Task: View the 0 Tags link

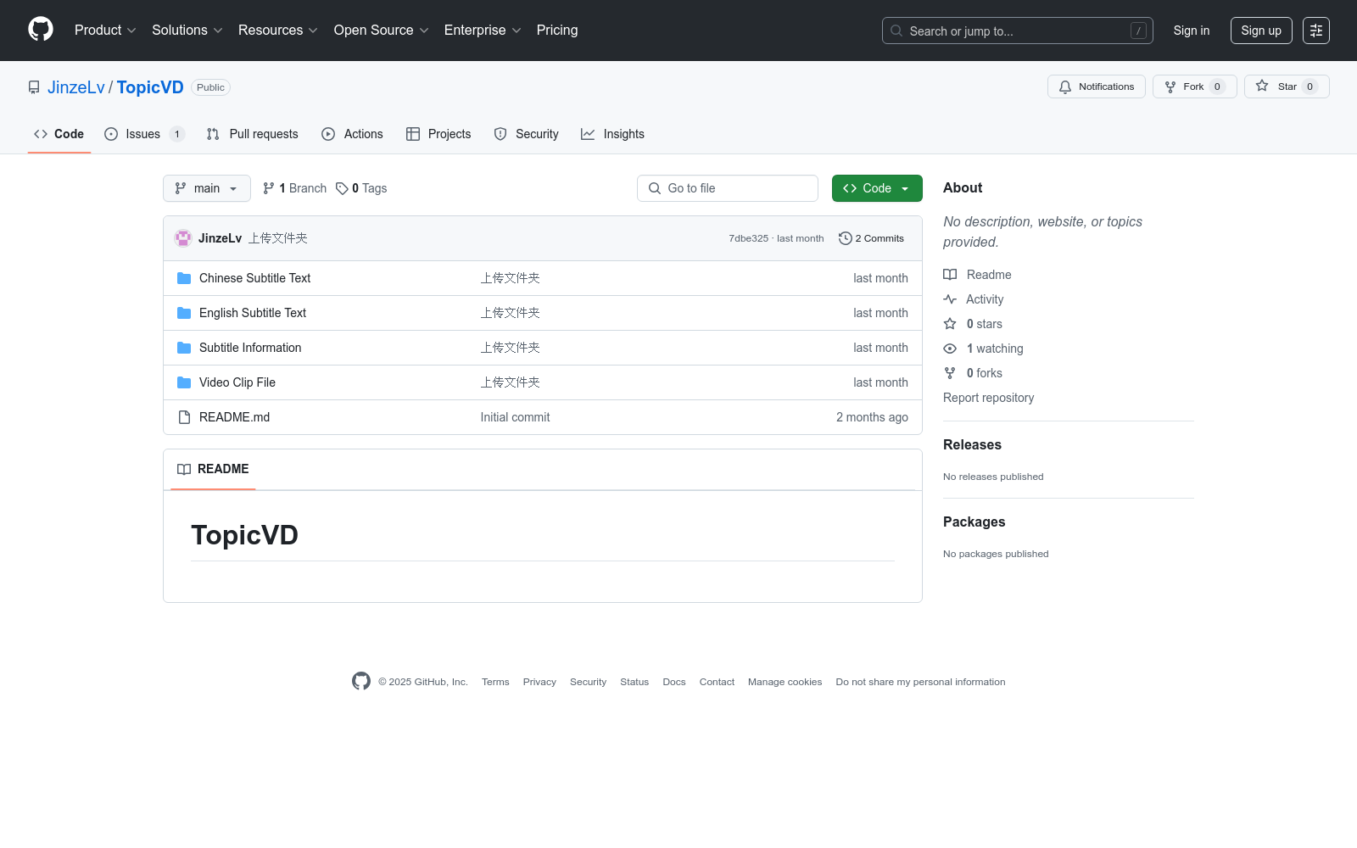Action: [x=361, y=188]
